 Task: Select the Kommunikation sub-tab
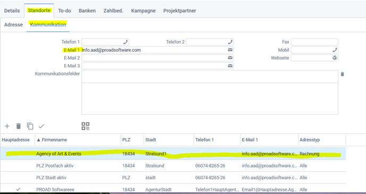48,25
